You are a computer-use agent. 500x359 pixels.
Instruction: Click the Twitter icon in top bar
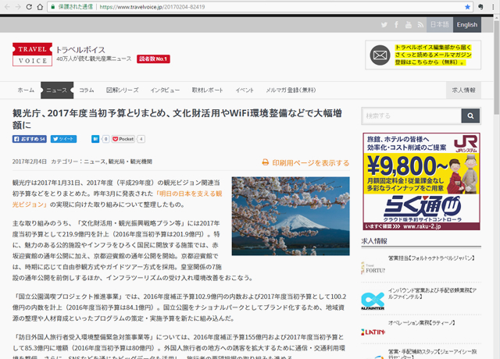(384, 25)
